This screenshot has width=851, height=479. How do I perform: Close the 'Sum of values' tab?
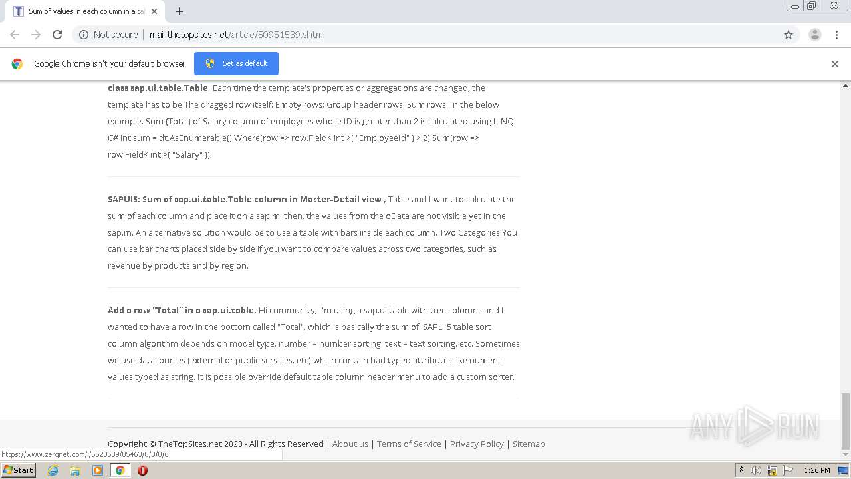154,11
